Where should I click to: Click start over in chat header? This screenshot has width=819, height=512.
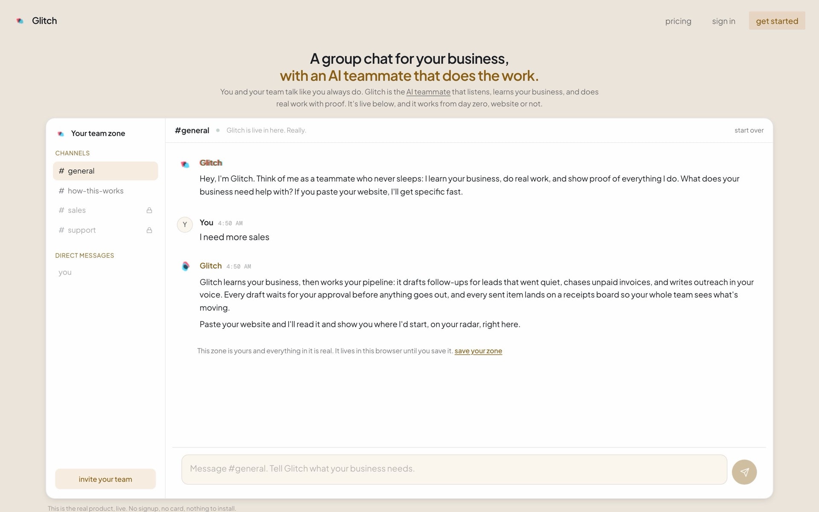[x=749, y=130]
